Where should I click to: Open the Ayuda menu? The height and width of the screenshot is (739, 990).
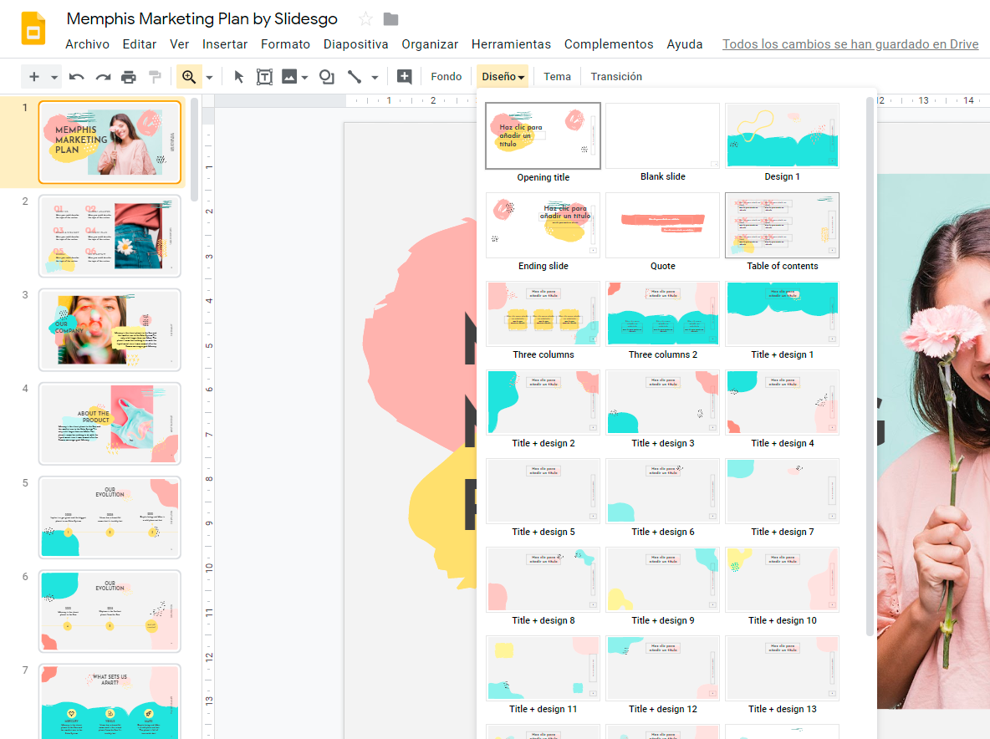(x=685, y=44)
